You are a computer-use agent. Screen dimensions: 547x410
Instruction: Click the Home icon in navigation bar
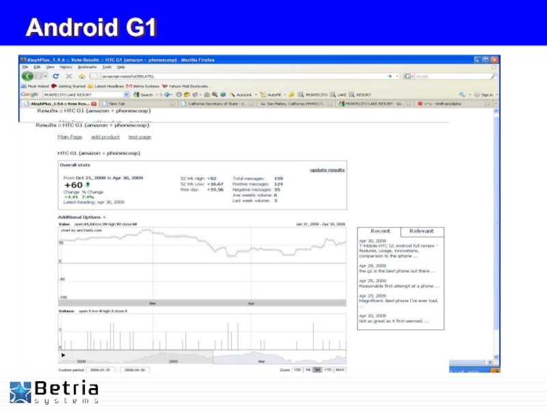click(81, 76)
